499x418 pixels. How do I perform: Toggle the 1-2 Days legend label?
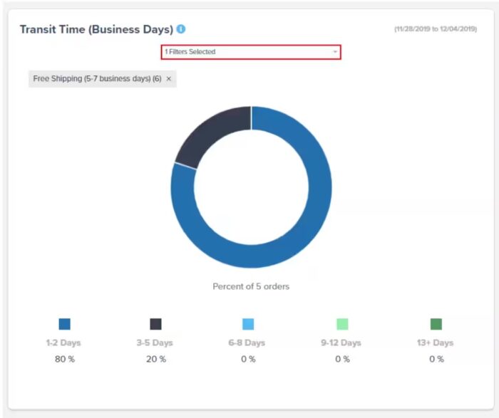pyautogui.click(x=63, y=343)
